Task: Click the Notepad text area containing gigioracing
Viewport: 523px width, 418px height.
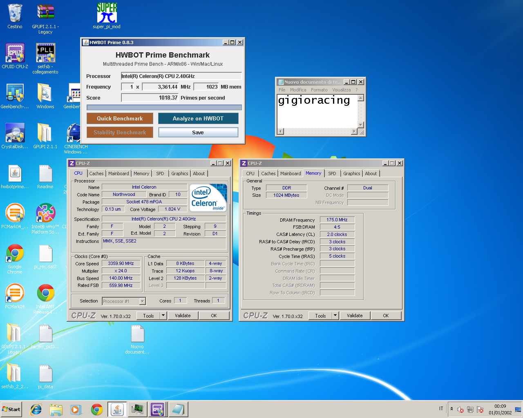Action: click(317, 111)
